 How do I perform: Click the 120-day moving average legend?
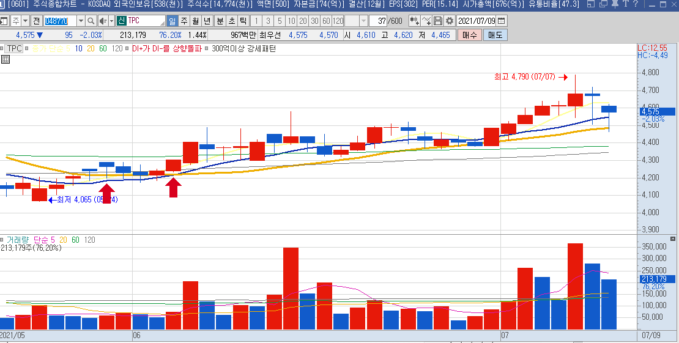(117, 48)
